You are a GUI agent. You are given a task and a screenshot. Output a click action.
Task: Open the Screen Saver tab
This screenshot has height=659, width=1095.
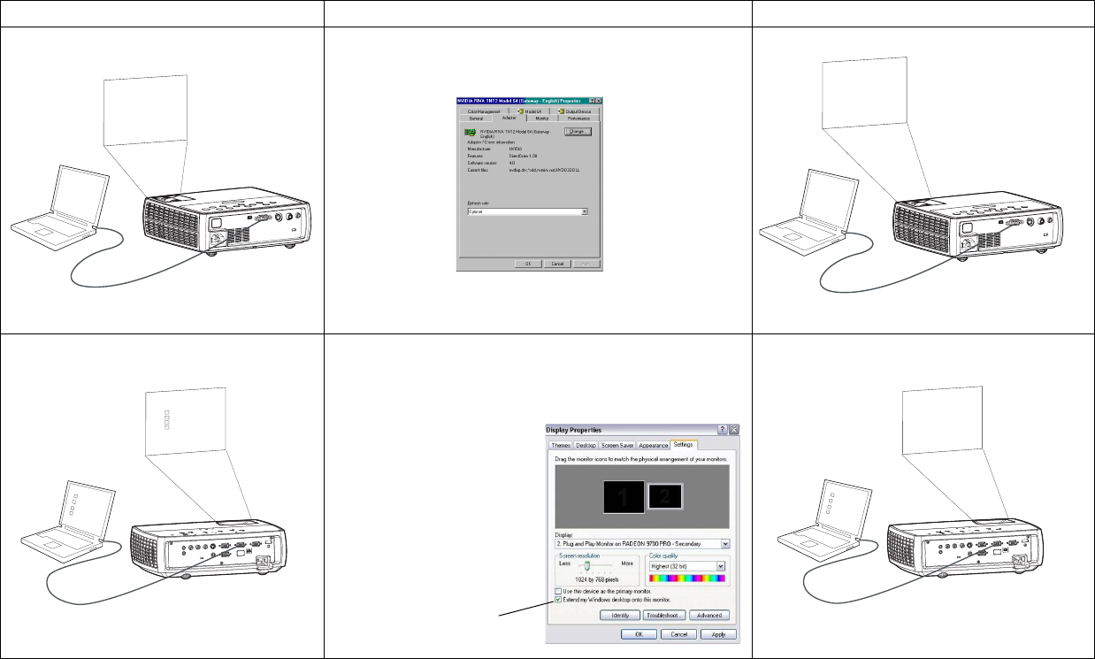coord(617,446)
